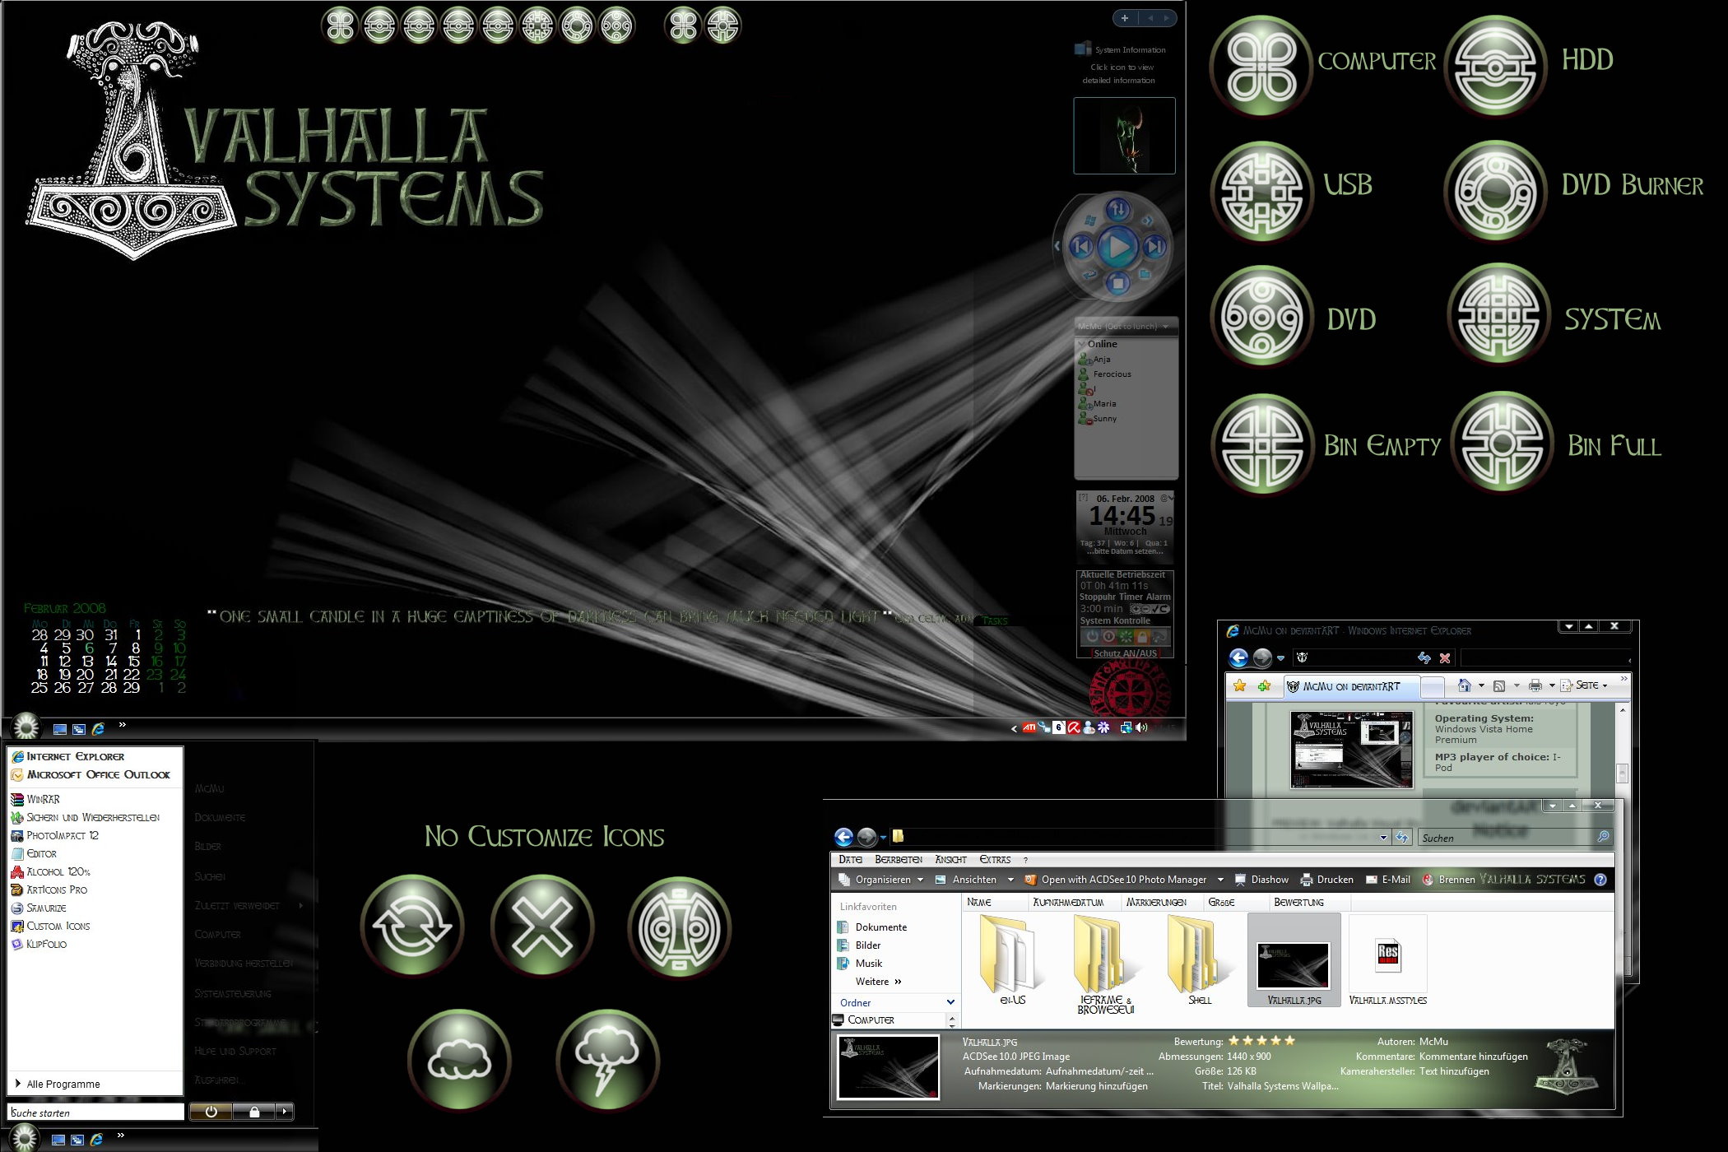Click the refresh arrows icon under No Customize Icons
Image resolution: width=1728 pixels, height=1152 pixels.
(412, 925)
